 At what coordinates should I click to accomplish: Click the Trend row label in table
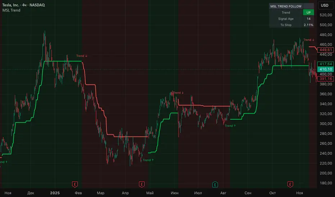pos(286,13)
